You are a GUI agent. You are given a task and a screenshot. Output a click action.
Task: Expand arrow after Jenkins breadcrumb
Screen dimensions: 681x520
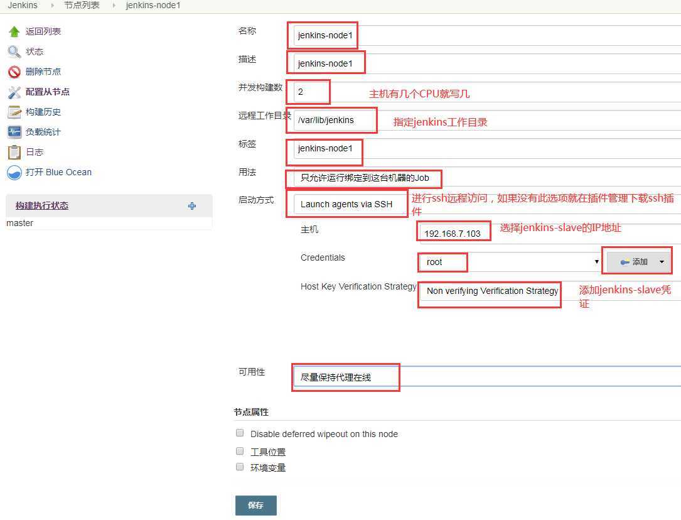52,6
